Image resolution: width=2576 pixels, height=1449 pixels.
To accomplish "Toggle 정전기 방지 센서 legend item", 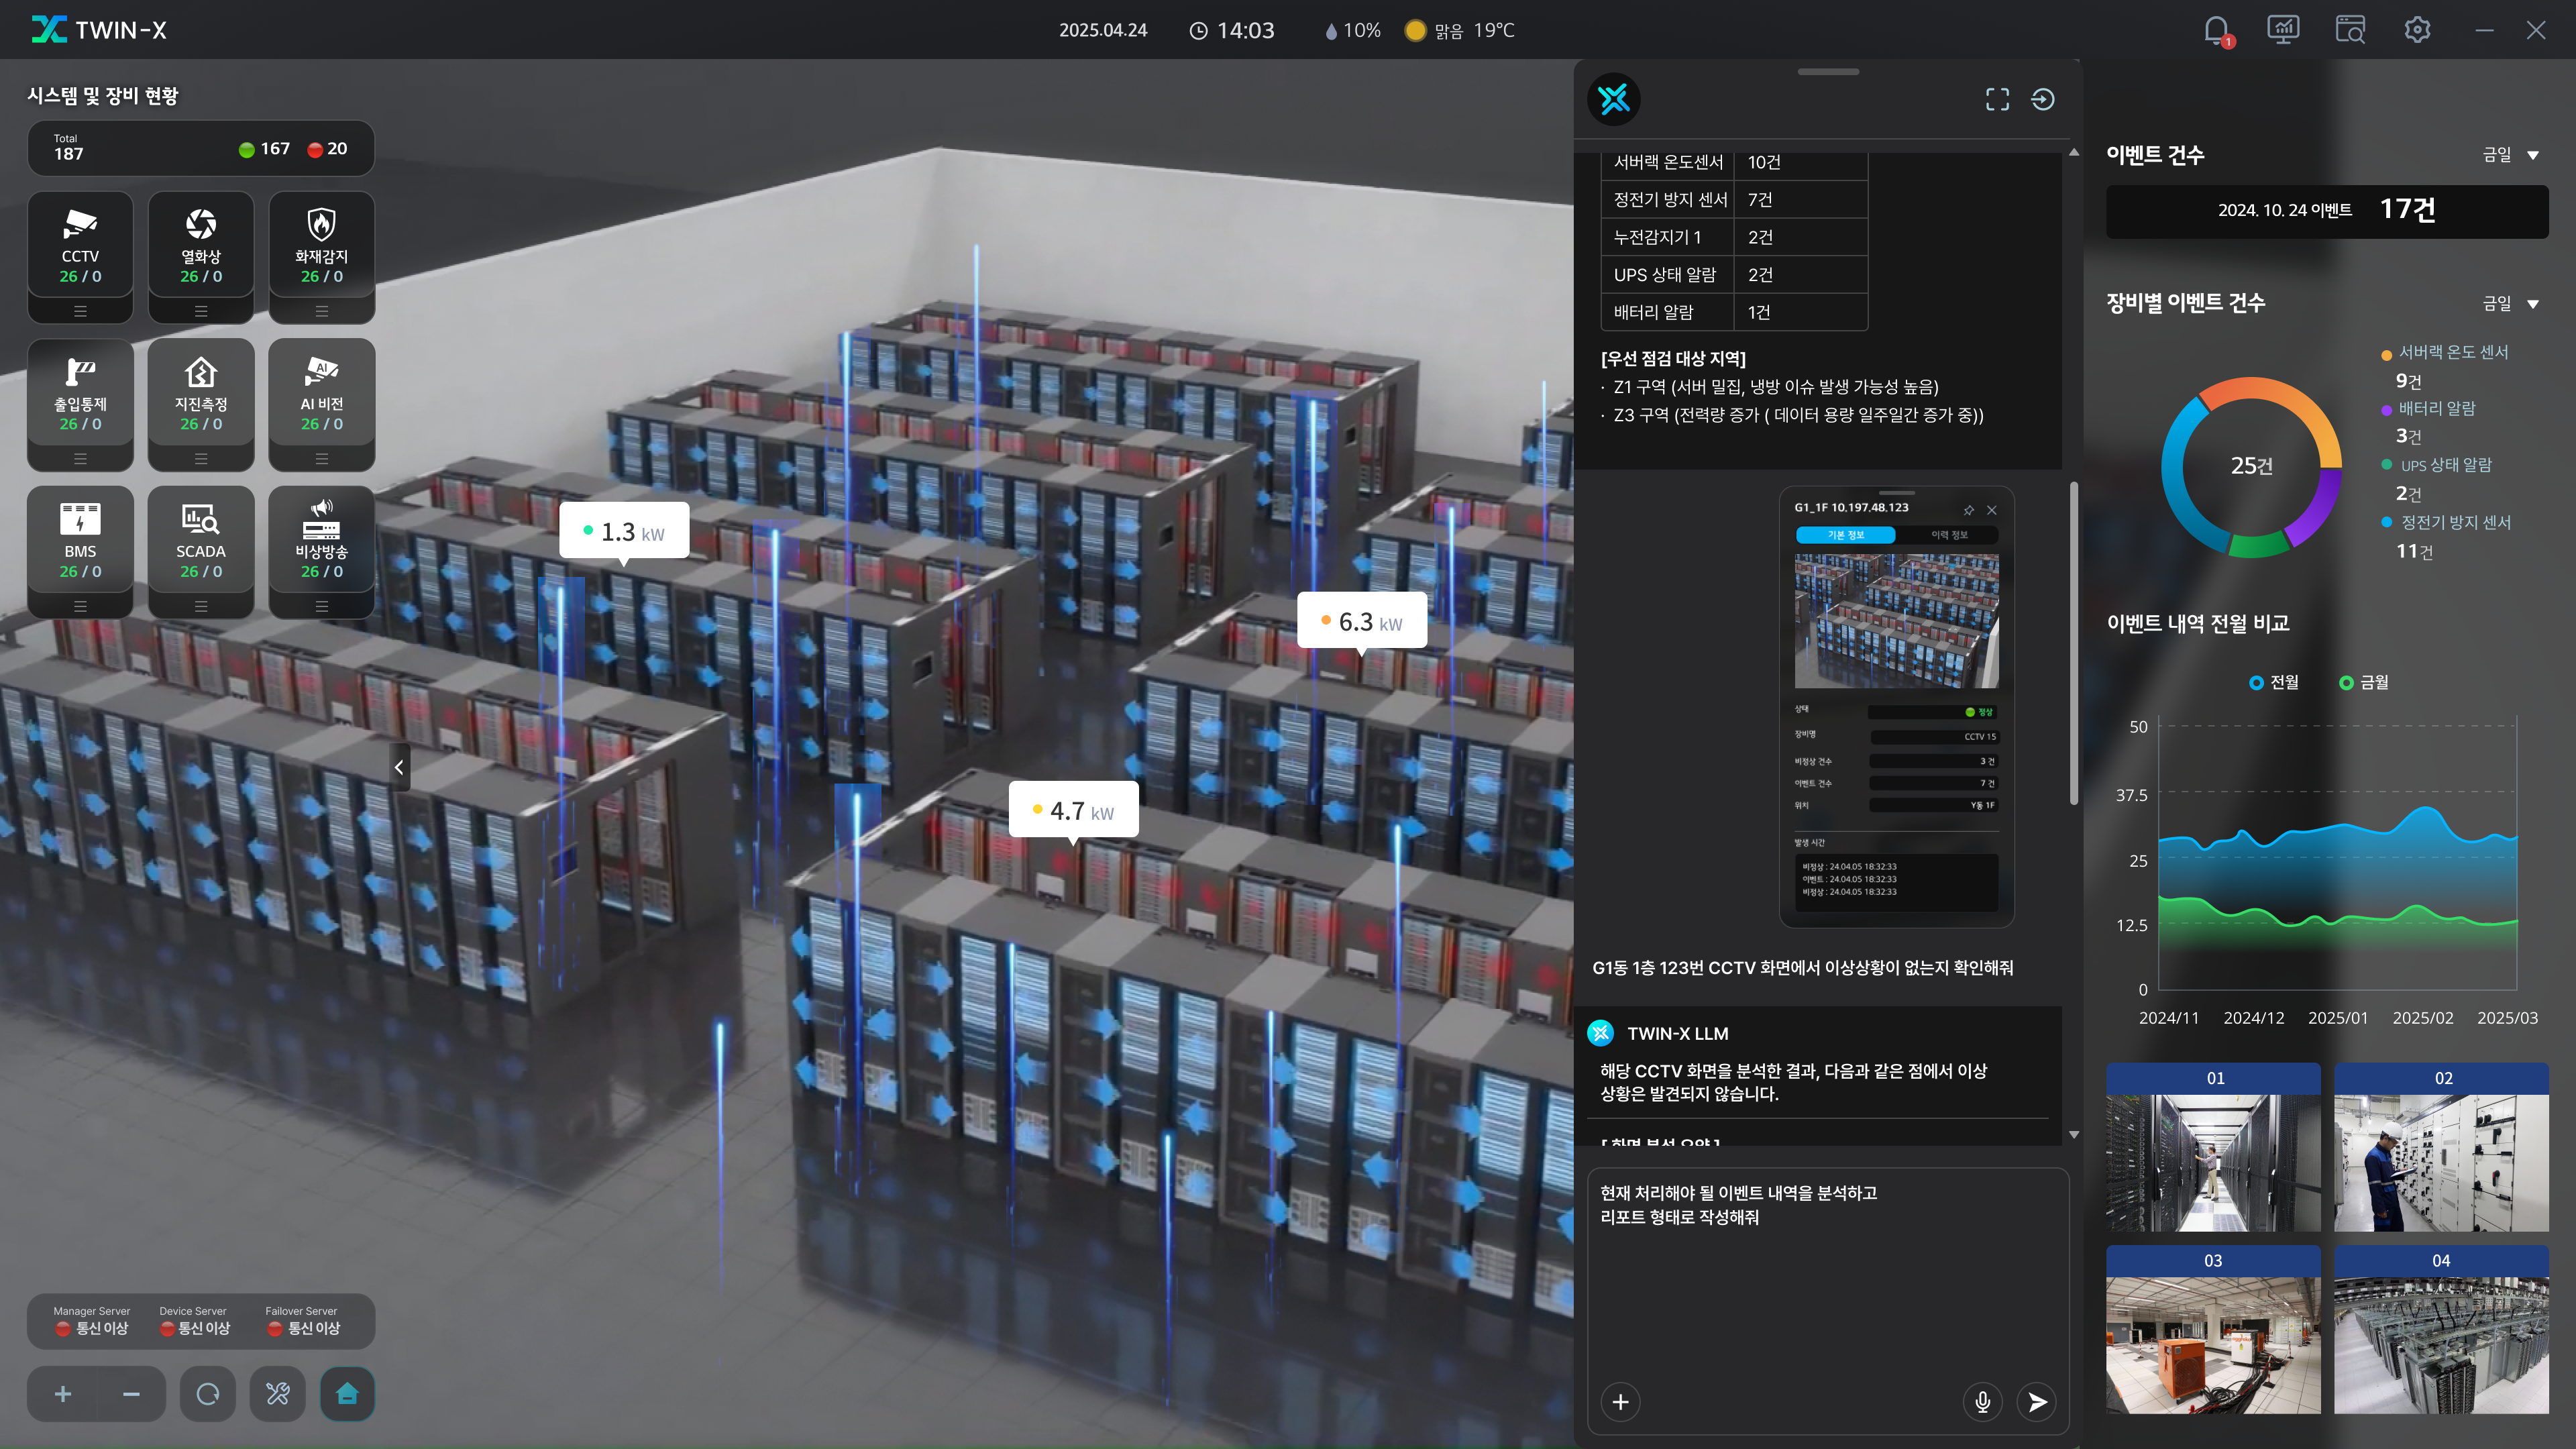I will click(2446, 522).
